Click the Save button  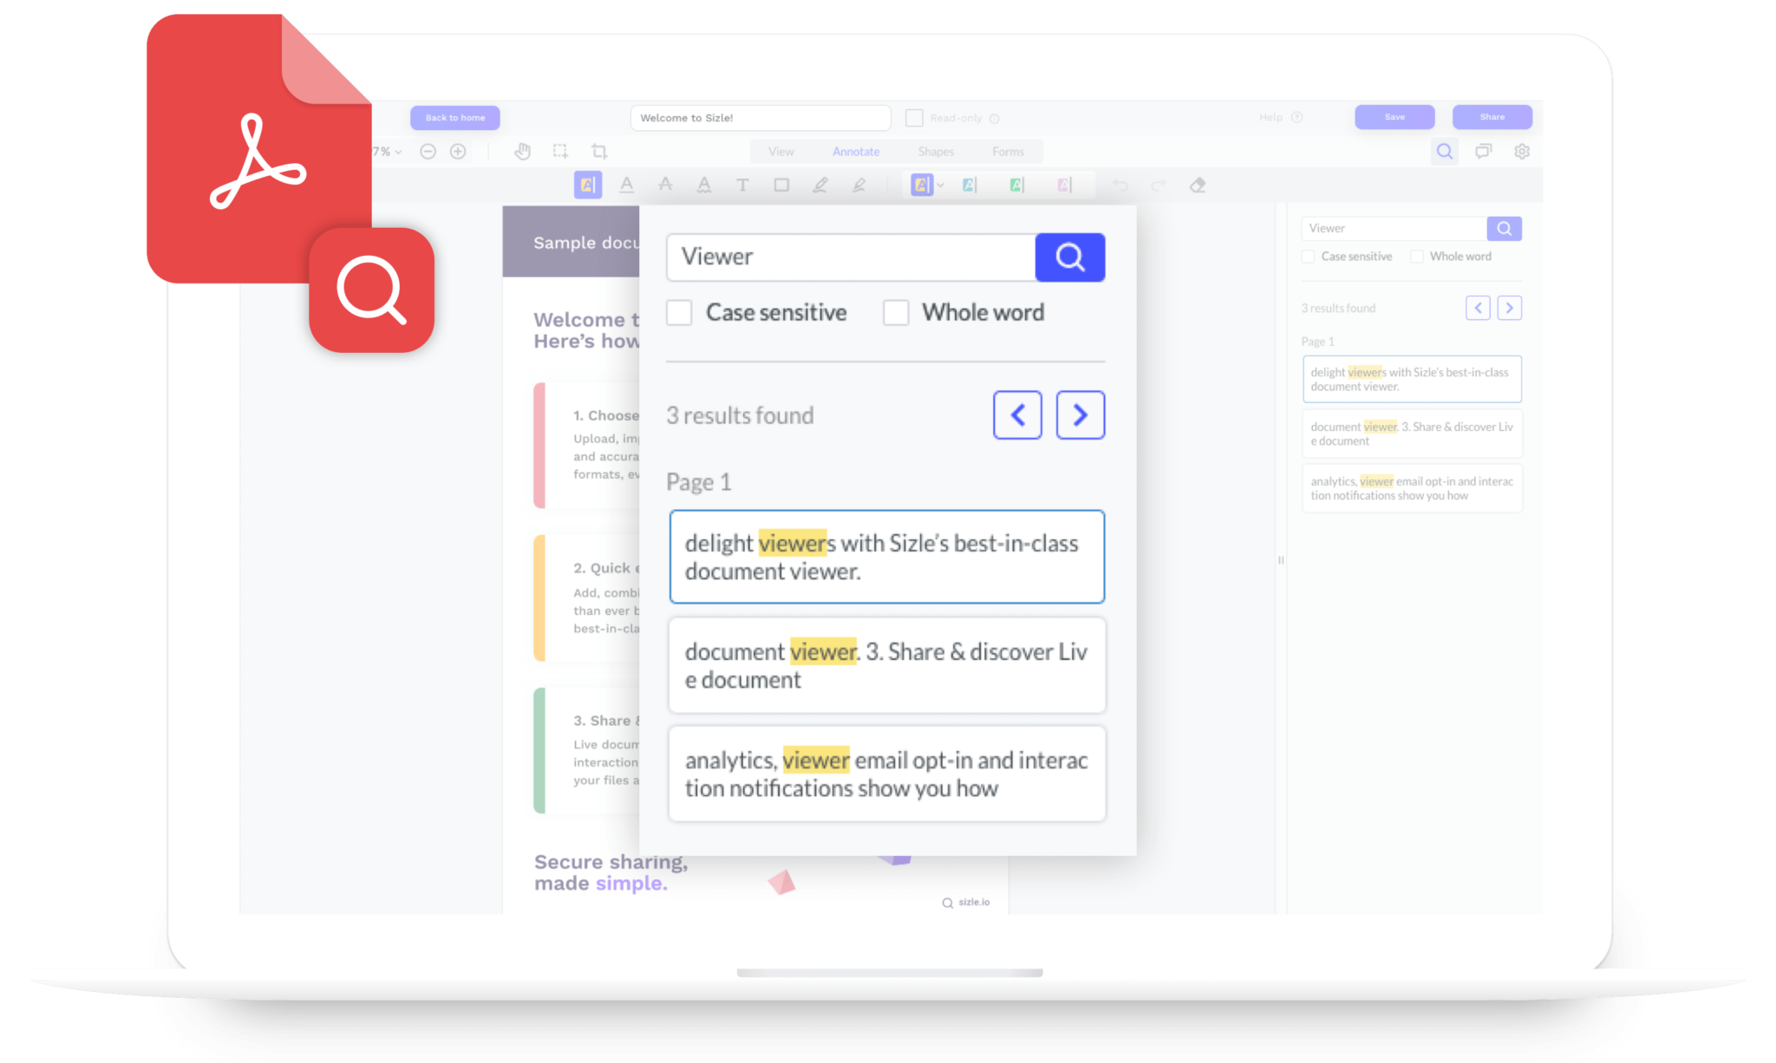(x=1394, y=116)
